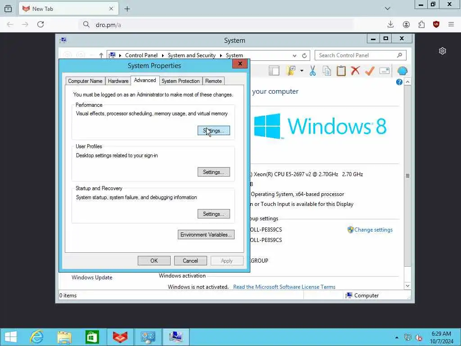Screen dimensions: 461x346
Task: Click the blue shell icon in toolbar
Action: [402, 71]
